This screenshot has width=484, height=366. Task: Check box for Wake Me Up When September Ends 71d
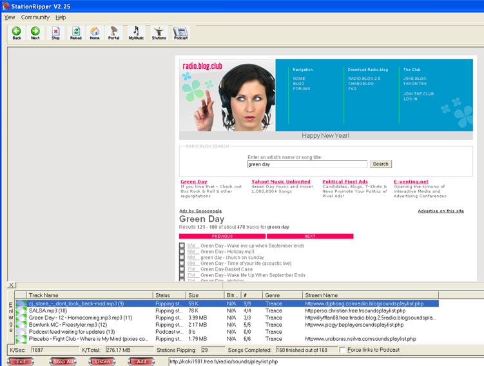tap(182, 275)
